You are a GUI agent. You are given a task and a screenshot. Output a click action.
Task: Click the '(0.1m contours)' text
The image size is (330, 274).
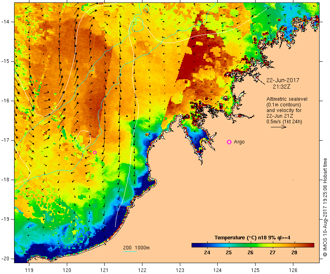click(x=284, y=105)
